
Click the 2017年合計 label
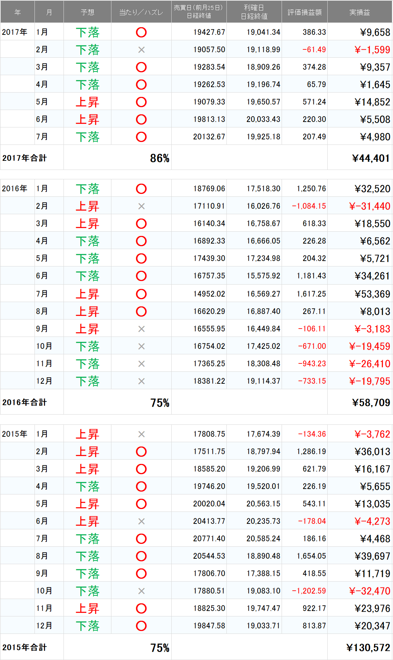tap(24, 158)
